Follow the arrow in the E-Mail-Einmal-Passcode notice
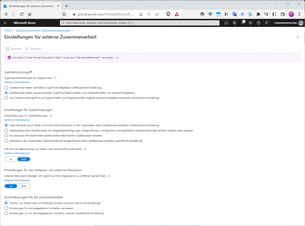Screen dimensions: 305x226 [x=117, y=58]
